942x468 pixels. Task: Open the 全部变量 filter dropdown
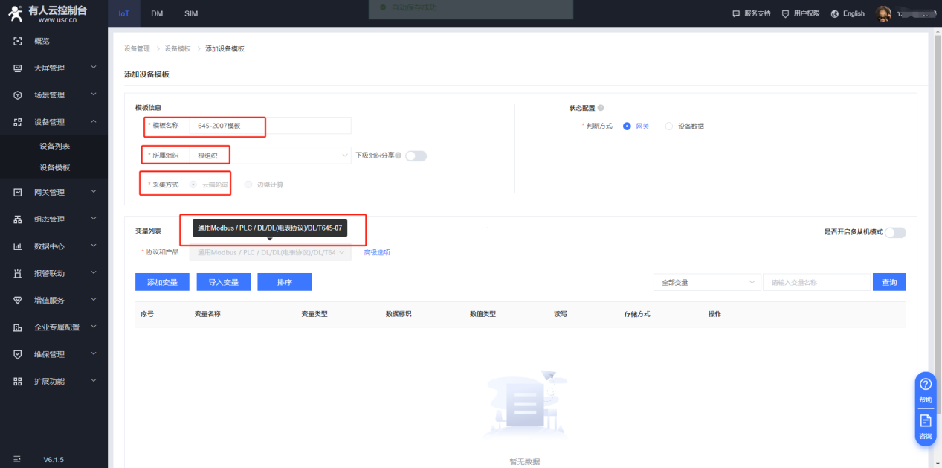click(706, 283)
